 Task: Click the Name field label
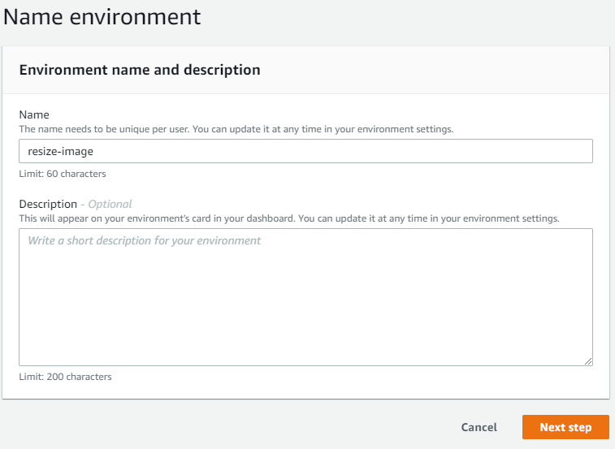click(x=34, y=115)
